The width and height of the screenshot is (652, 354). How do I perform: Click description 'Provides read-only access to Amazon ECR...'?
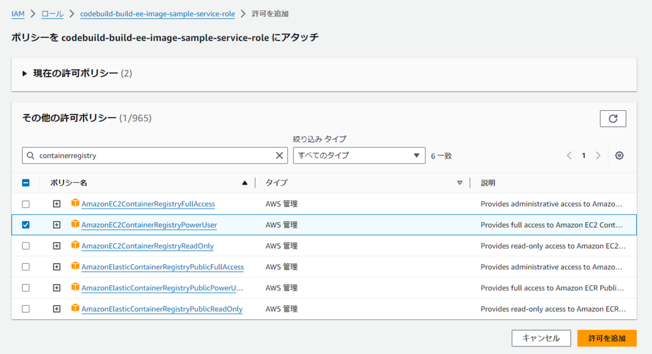pyautogui.click(x=553, y=309)
